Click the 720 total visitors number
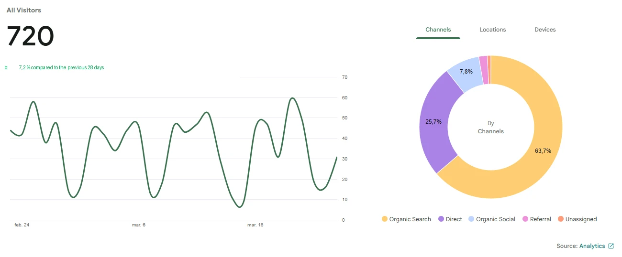 coord(31,36)
